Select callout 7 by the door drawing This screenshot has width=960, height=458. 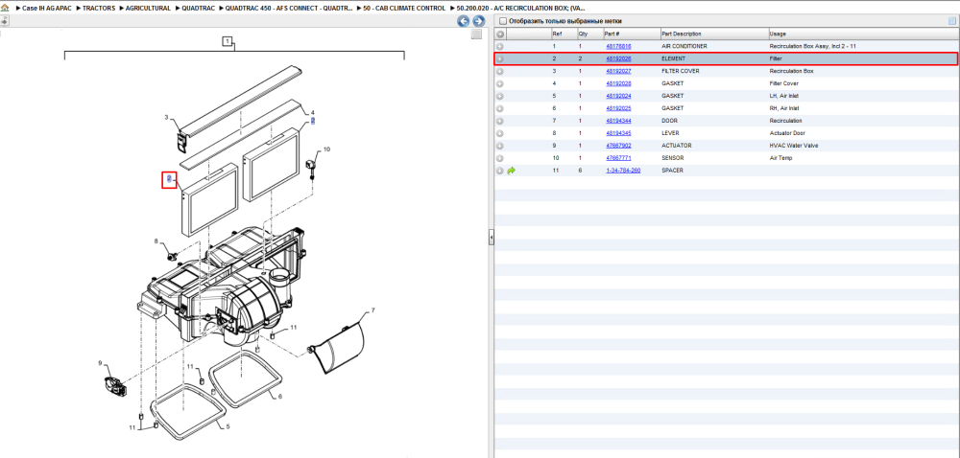(372, 310)
